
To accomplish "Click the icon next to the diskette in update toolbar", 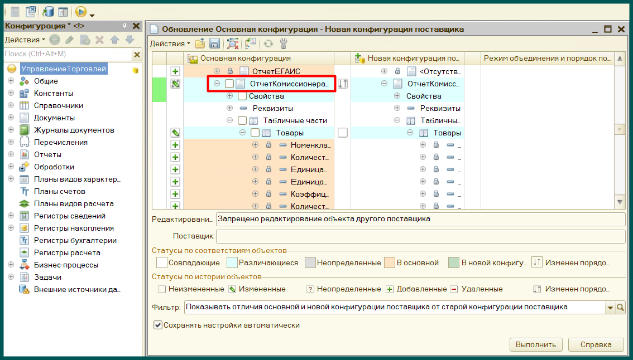I will [233, 43].
